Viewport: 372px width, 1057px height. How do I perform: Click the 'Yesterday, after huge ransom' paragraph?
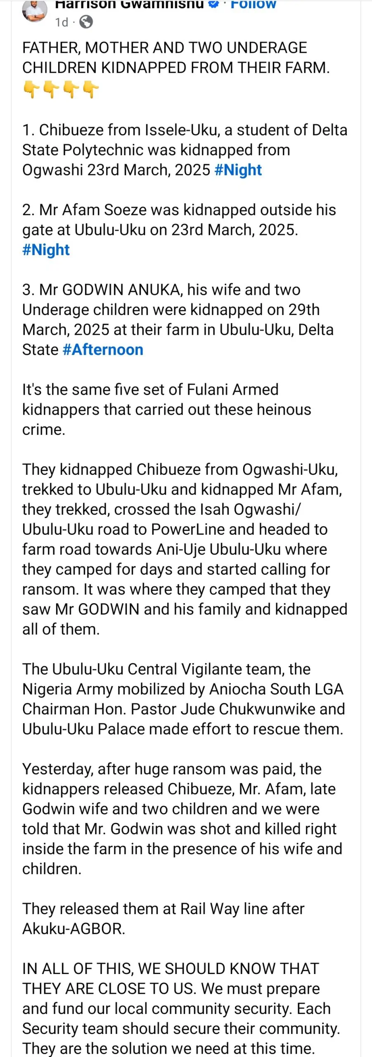click(182, 819)
